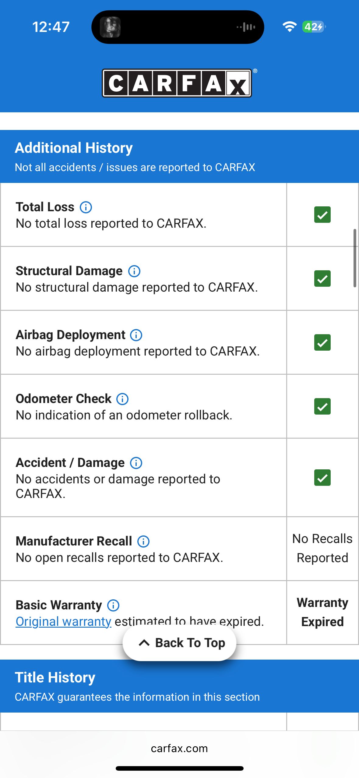Click the CARFAX logo

(177, 83)
